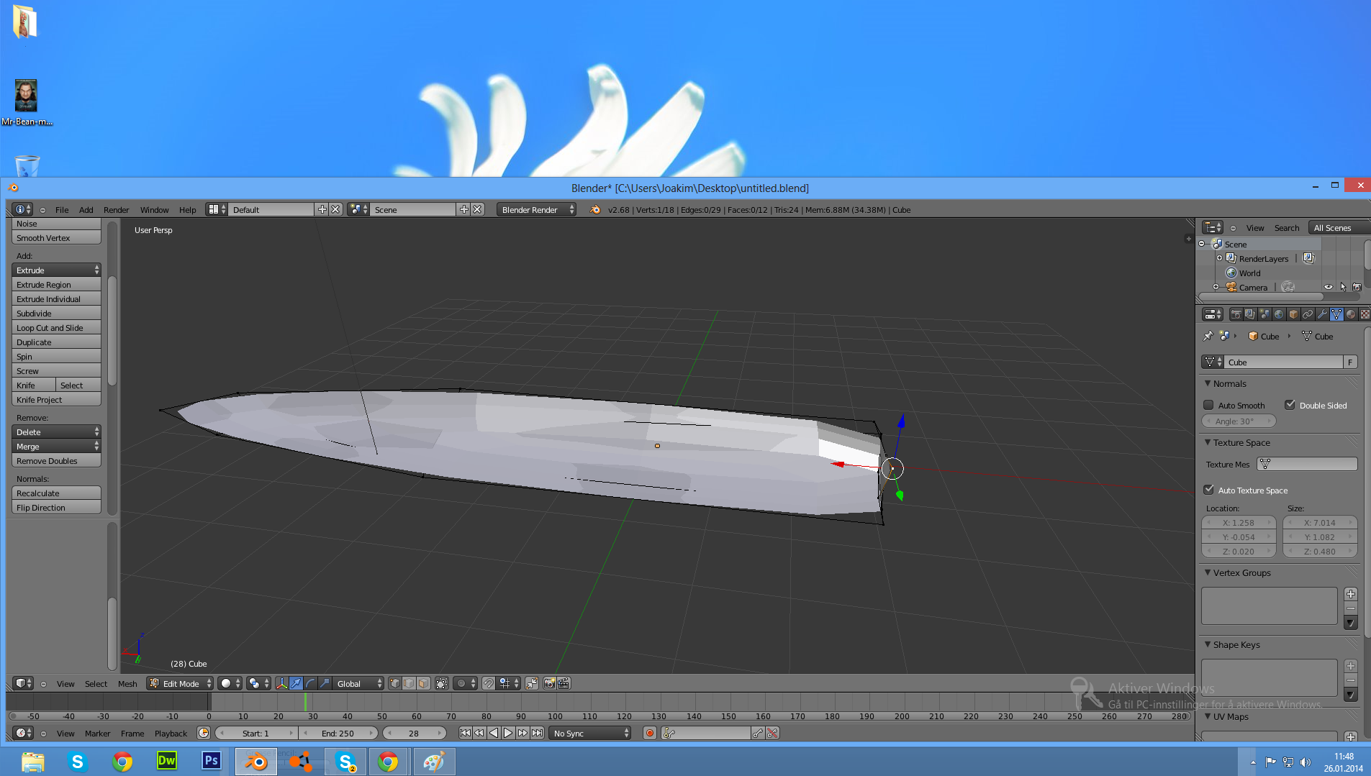Toggle Auto Smooth checkbox
1371x776 pixels.
[x=1209, y=405]
